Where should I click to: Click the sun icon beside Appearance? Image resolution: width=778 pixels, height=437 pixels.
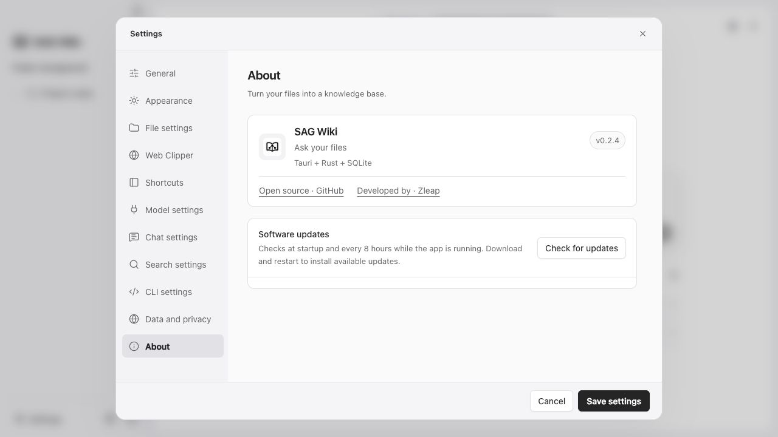(134, 101)
